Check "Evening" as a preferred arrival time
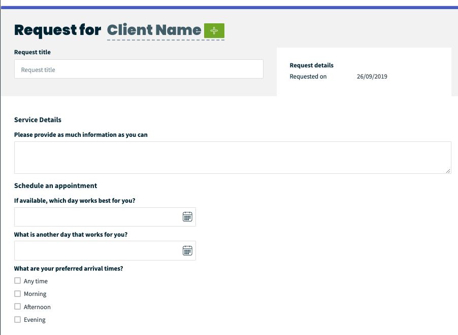This screenshot has height=335, width=458. [x=17, y=319]
